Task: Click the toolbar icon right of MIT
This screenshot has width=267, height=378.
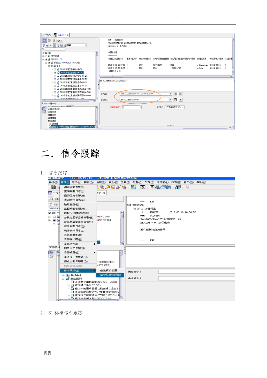Action: (142, 187)
